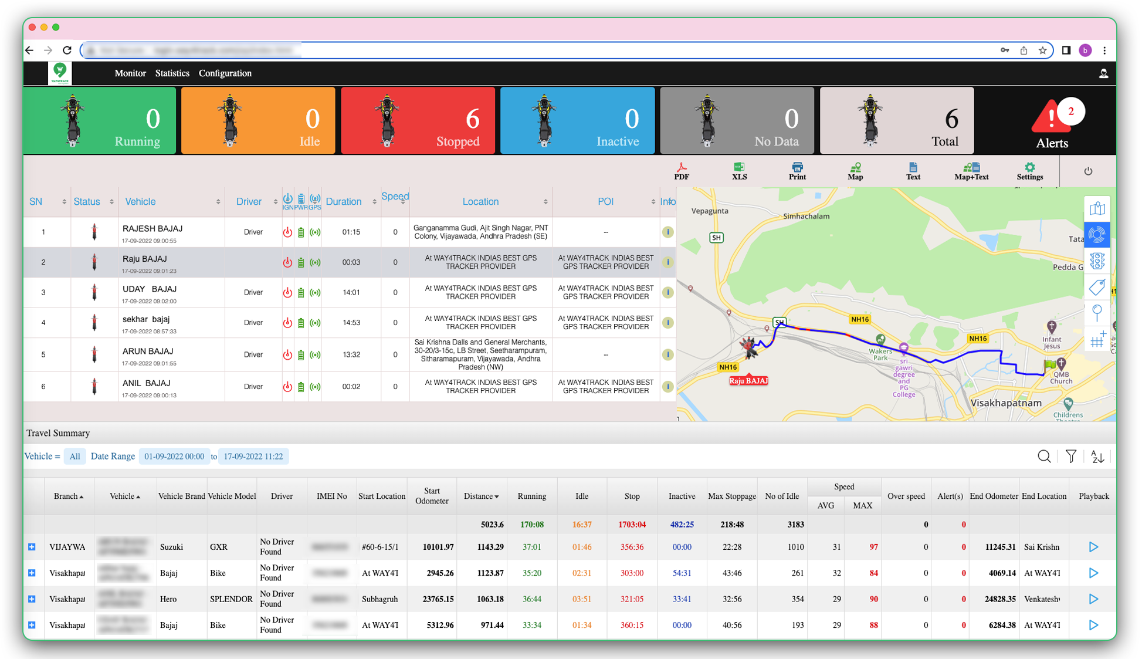
Task: Open the Monitor menu
Action: (130, 73)
